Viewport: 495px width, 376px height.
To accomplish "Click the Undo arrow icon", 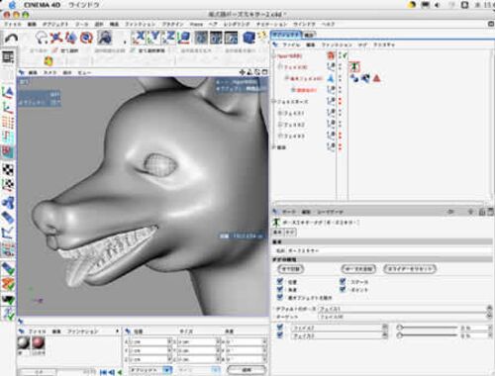I will pyautogui.click(x=11, y=39).
